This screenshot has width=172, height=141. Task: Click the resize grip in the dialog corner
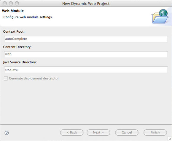170,139
